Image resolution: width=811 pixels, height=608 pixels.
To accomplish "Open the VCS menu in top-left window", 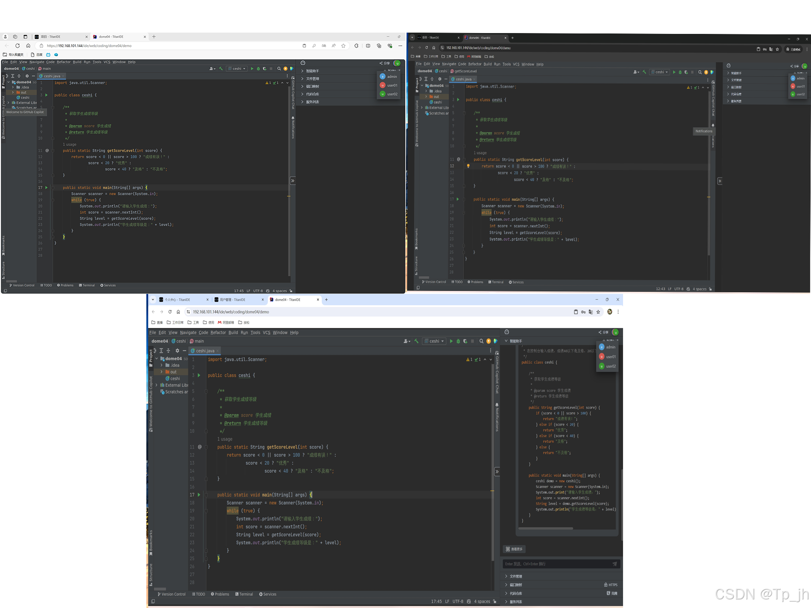I will pos(107,62).
